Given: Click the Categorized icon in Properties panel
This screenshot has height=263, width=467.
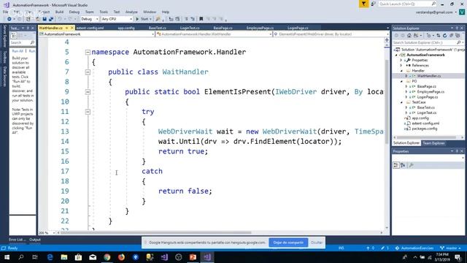Looking at the screenshot, I should [395, 165].
